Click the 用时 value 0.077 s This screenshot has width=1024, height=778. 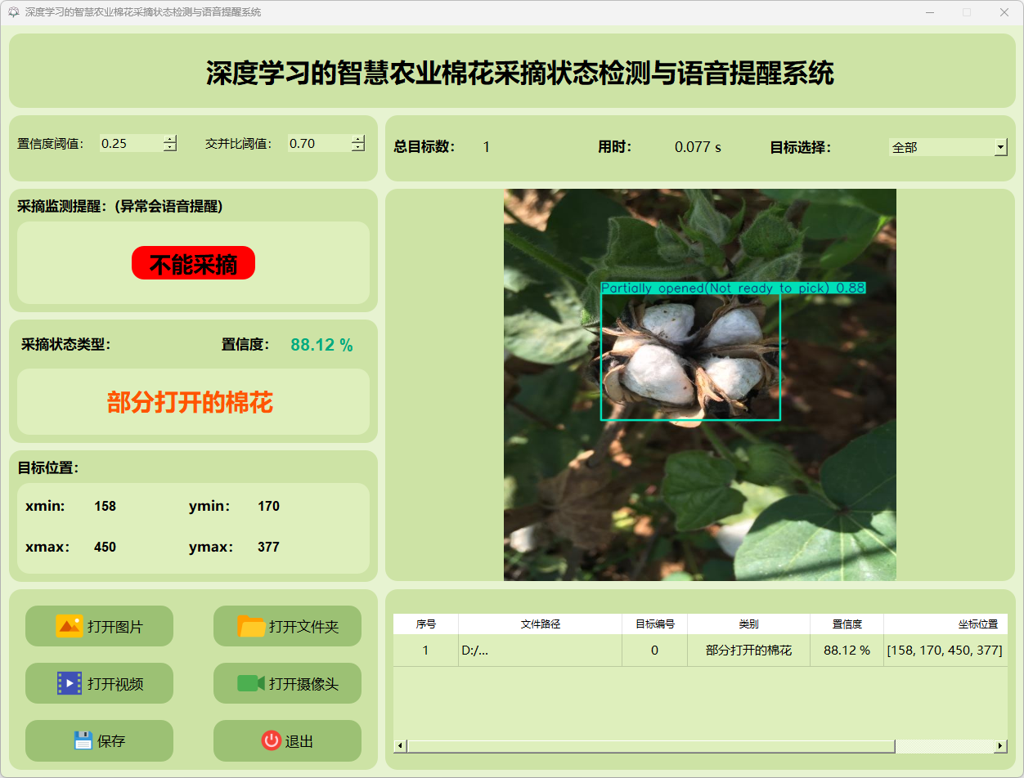[x=698, y=147]
